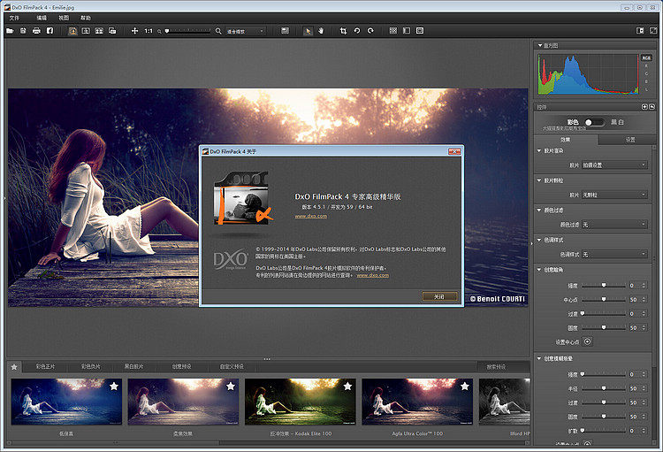Open the 色调样式 dropdown
The height and width of the screenshot is (452, 663).
pyautogui.click(x=614, y=254)
